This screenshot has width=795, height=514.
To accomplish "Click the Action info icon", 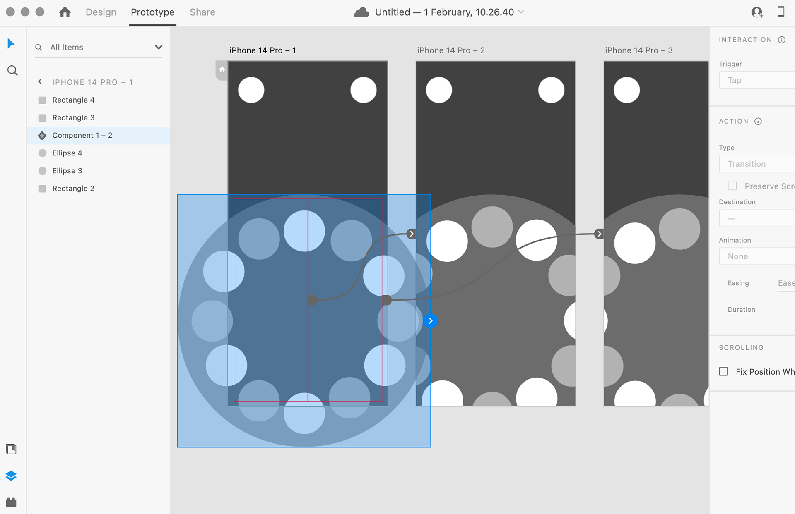I will 758,121.
